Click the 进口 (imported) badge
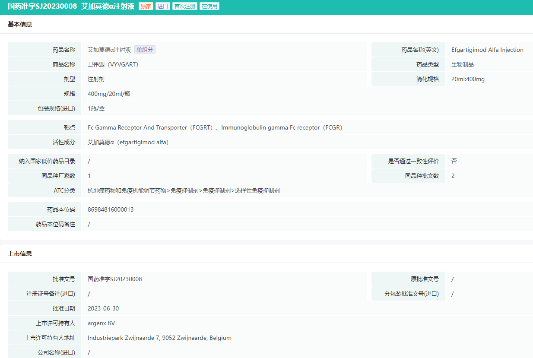Viewport: 533px width, 358px height. click(163, 6)
